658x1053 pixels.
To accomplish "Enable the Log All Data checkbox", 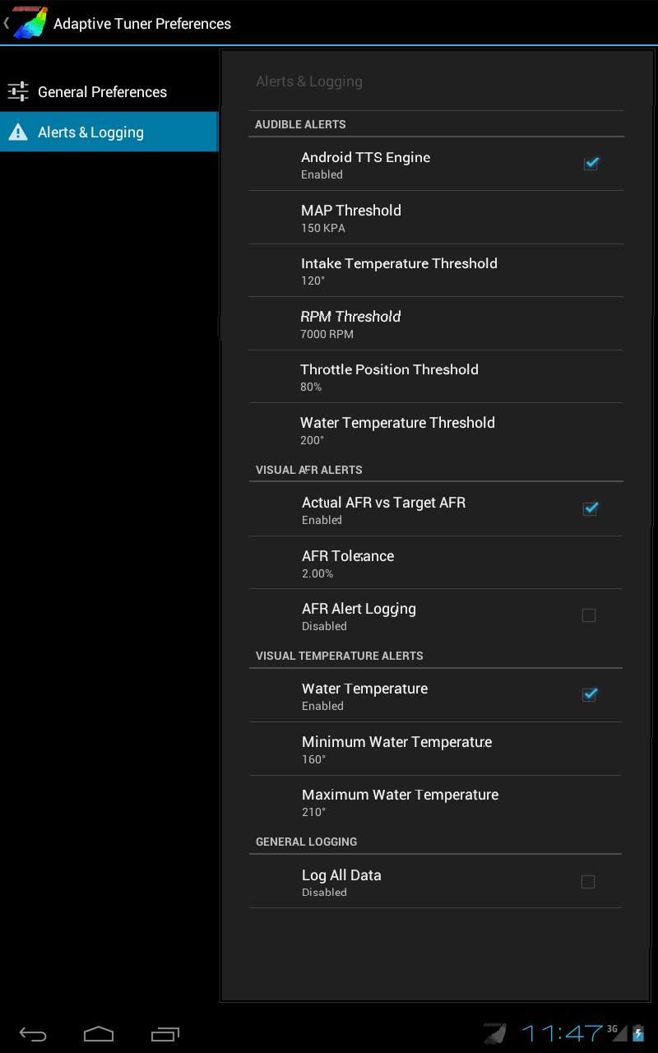I will pyautogui.click(x=588, y=882).
